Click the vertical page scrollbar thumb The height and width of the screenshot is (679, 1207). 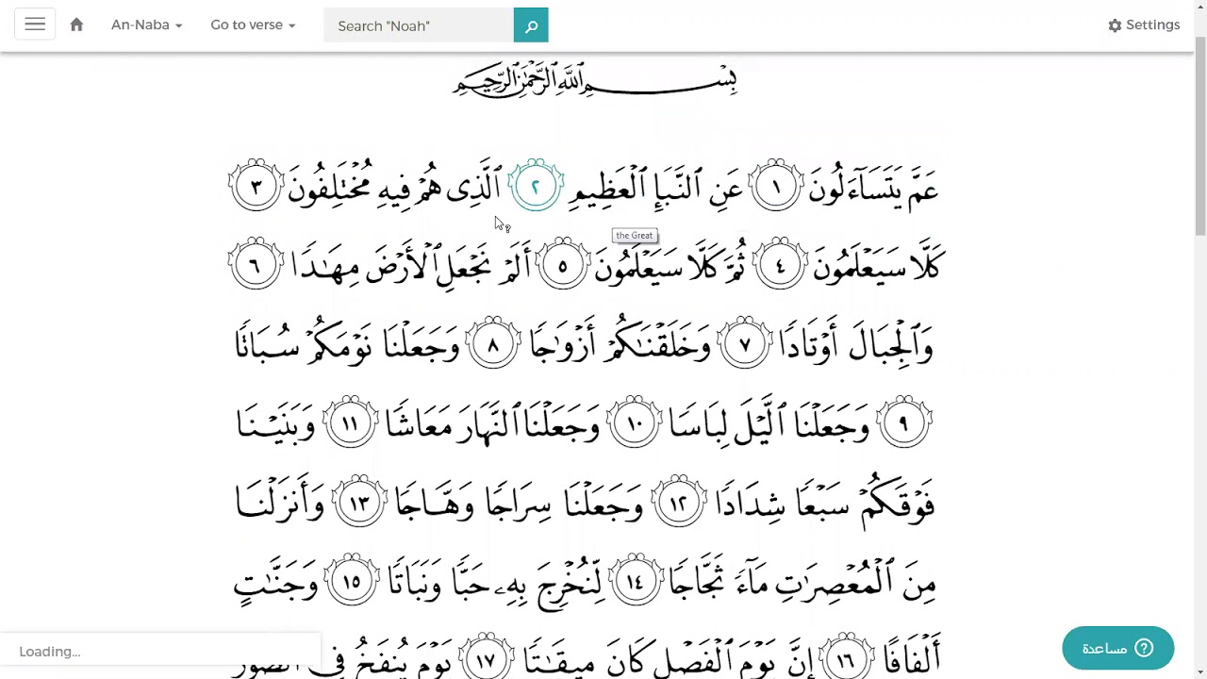(x=1200, y=137)
